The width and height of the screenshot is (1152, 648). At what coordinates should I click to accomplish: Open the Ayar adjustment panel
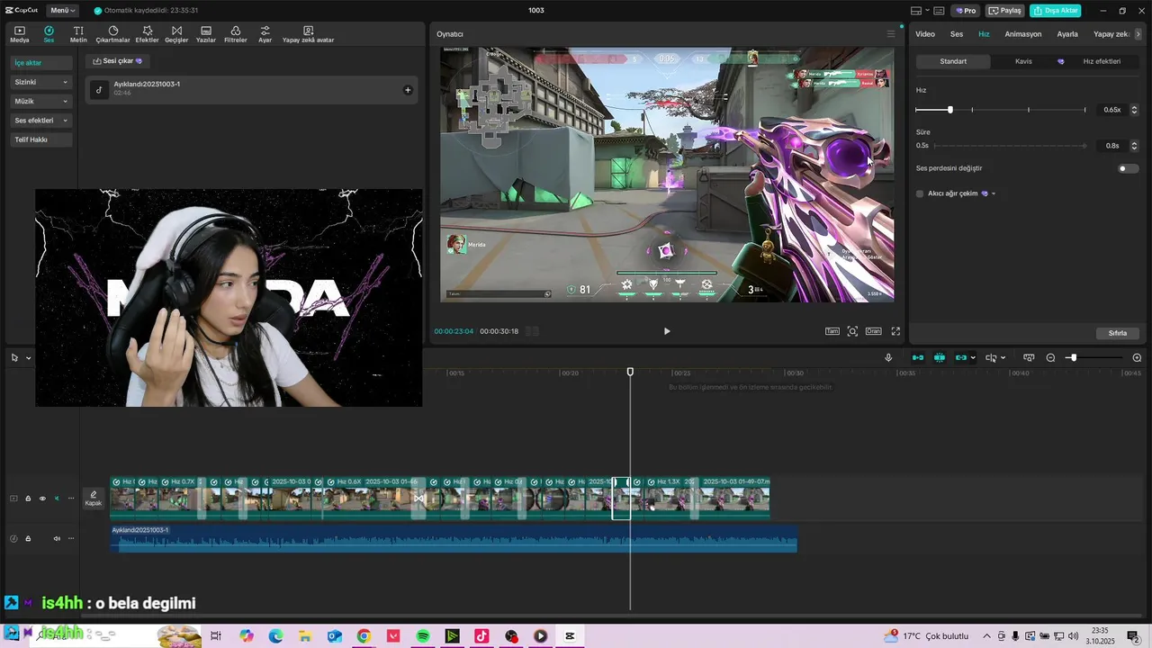point(265,34)
